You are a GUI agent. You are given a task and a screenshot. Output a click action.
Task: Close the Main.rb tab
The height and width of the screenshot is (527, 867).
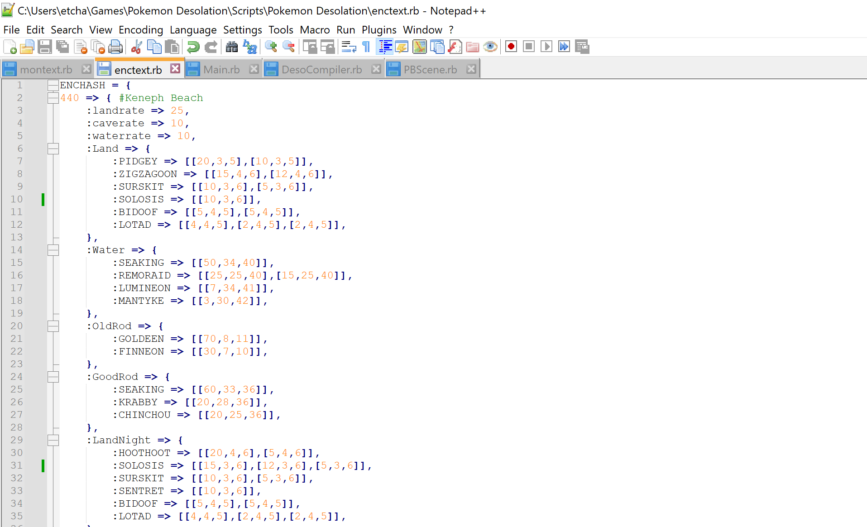click(254, 69)
